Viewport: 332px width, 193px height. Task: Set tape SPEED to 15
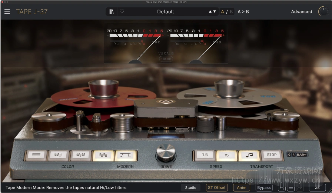point(227,155)
